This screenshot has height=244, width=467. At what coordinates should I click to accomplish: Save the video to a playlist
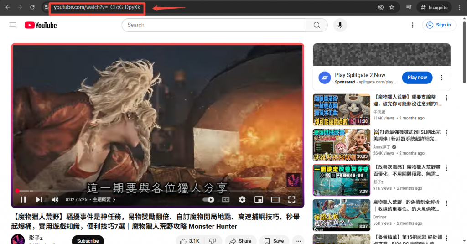[274, 241]
